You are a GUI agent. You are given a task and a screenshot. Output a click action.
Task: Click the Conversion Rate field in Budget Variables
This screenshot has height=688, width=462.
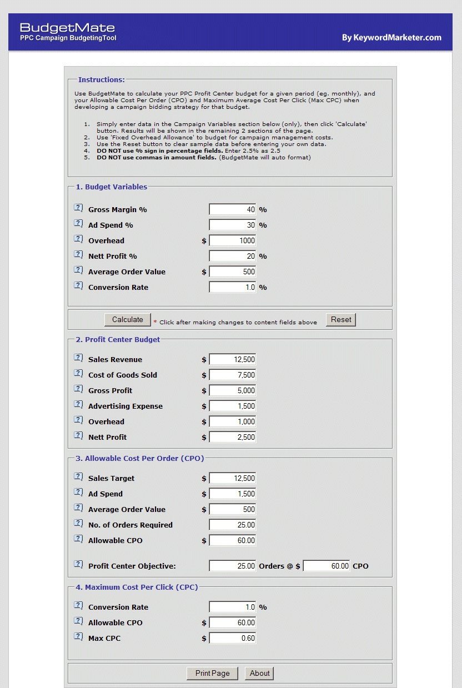click(x=233, y=287)
